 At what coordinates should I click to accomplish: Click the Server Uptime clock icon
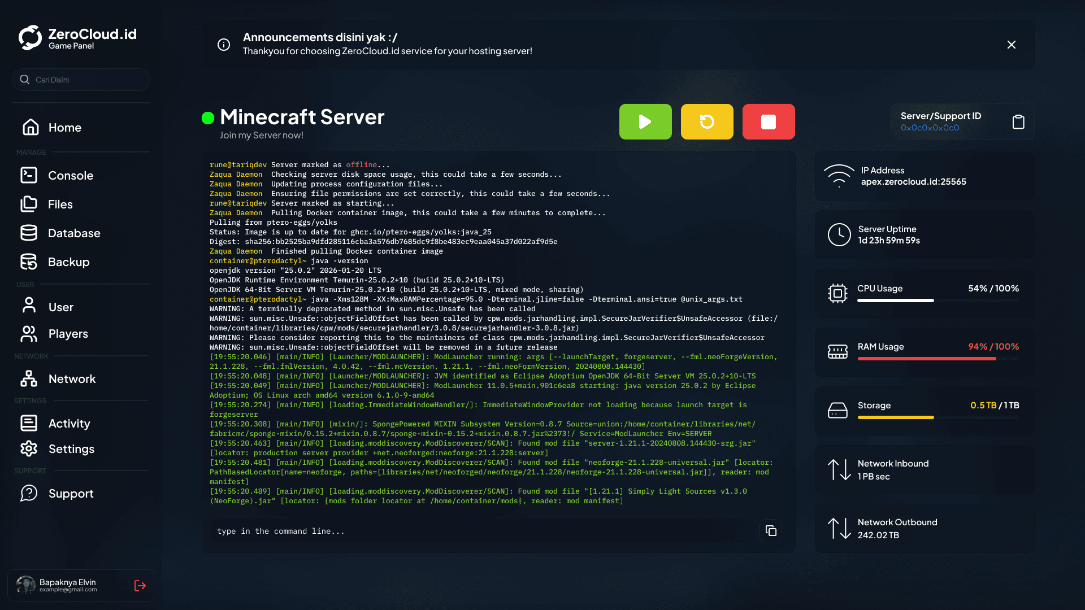(839, 234)
